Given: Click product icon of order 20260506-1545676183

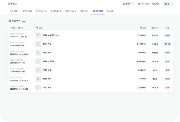Looking at the screenshot, I should coord(38,87).
